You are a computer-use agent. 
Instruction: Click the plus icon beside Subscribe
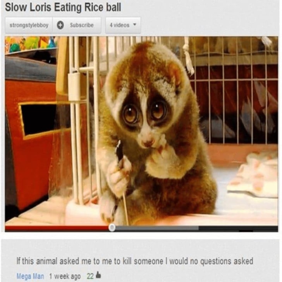(x=60, y=25)
